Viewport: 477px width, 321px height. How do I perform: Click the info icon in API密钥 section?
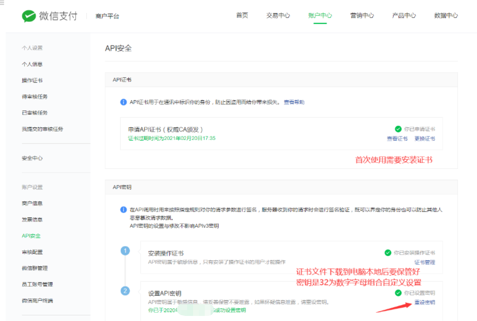click(x=123, y=210)
